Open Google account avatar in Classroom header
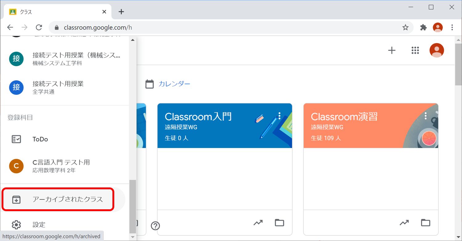The image size is (462, 241). 437,50
